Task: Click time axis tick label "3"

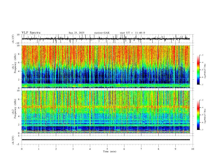Action: tap(73, 149)
